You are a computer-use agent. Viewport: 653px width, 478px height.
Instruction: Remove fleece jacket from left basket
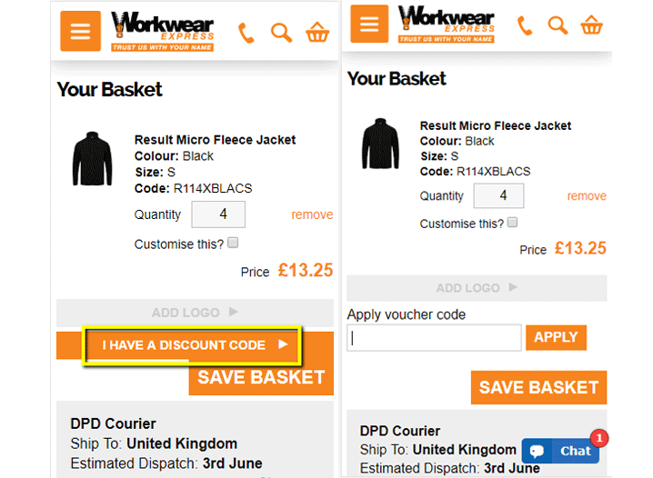click(312, 215)
